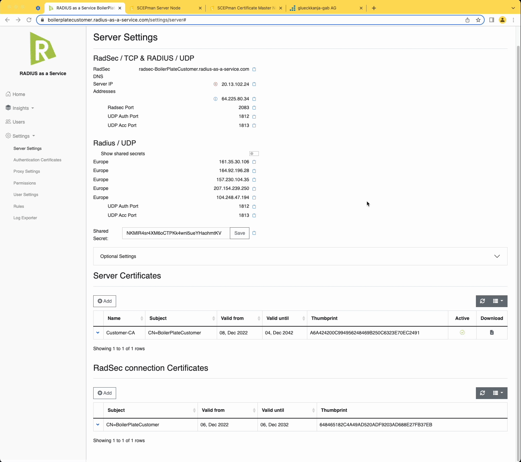This screenshot has height=462, width=521.
Task: Open Permissions settings page
Action: [25, 183]
